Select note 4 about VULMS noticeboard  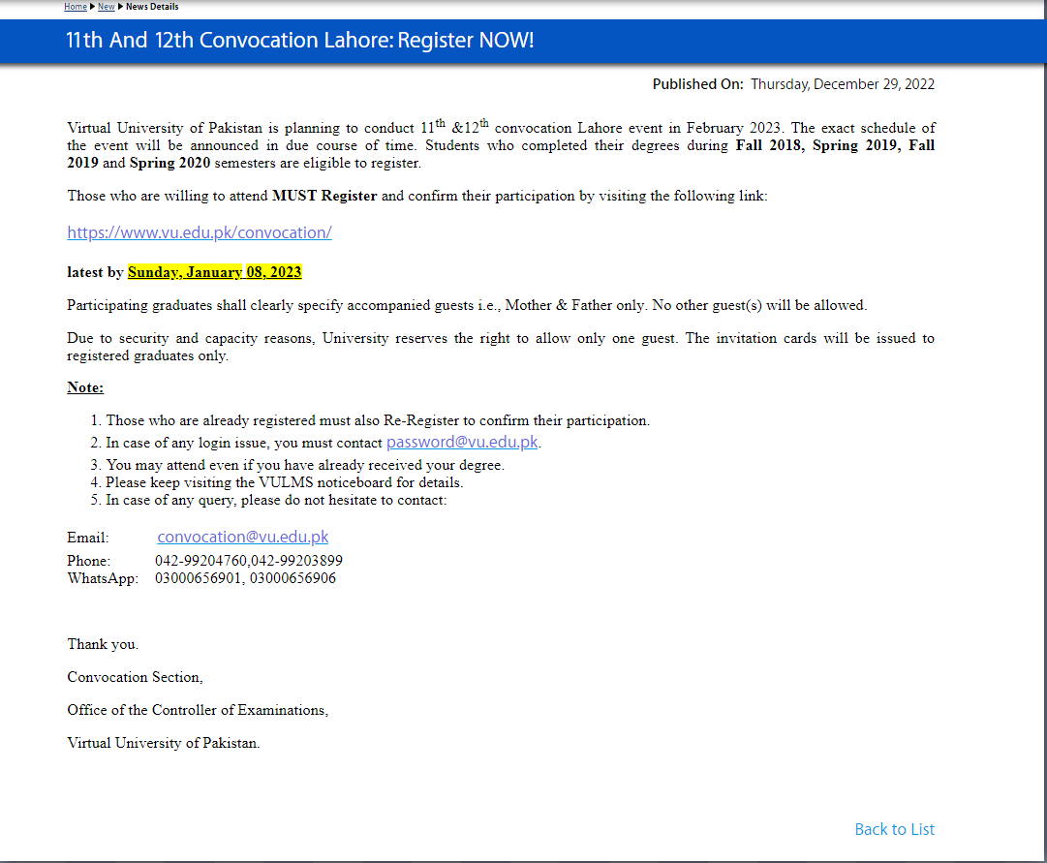(285, 482)
